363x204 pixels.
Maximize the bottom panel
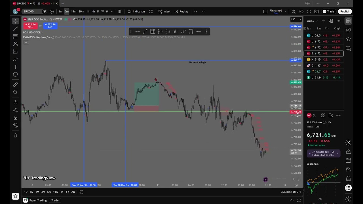tap(299, 200)
